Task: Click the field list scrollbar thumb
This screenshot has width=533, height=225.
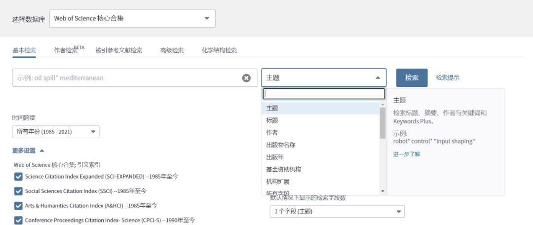Action: (x=382, y=123)
